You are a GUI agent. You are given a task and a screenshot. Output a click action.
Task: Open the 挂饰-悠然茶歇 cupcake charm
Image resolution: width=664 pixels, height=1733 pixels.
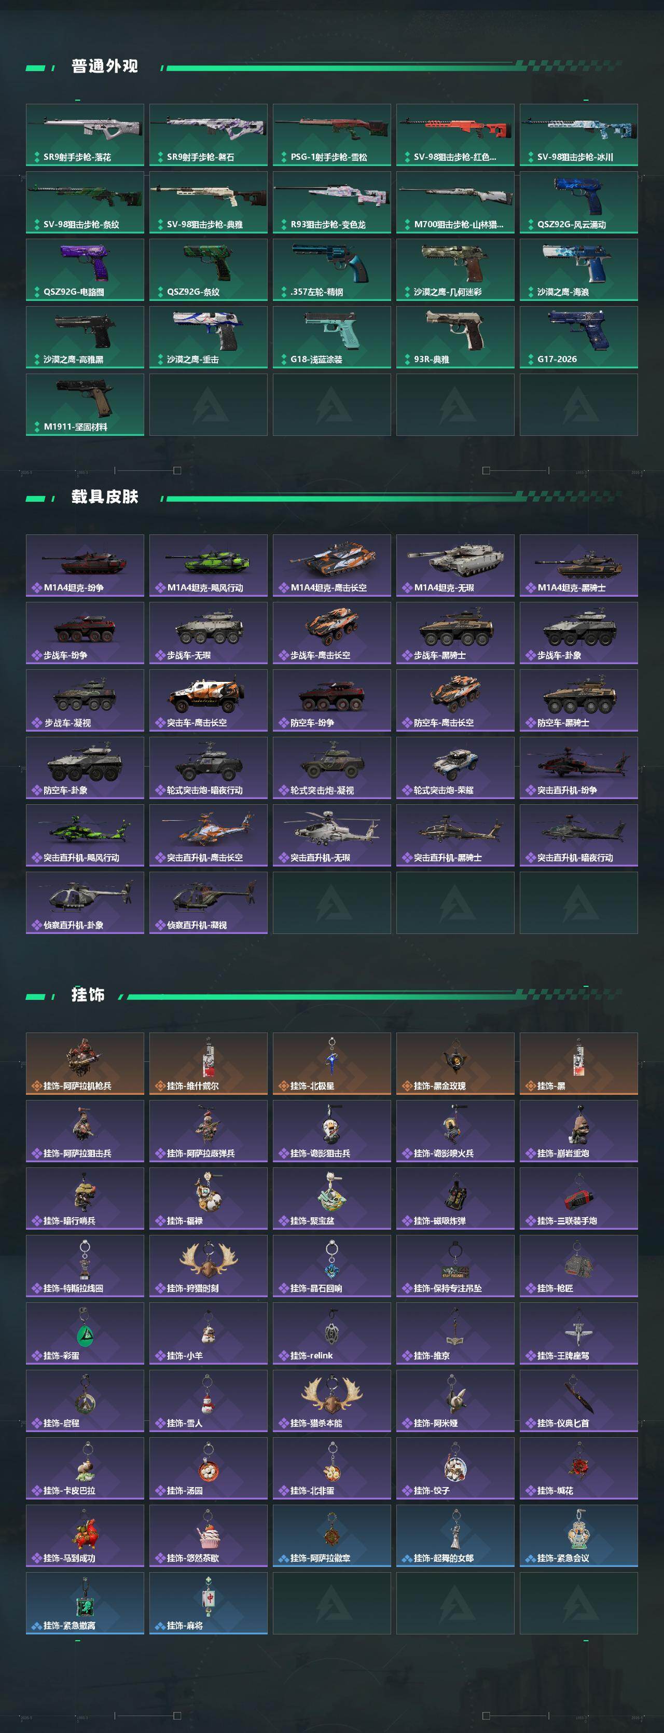(209, 1535)
